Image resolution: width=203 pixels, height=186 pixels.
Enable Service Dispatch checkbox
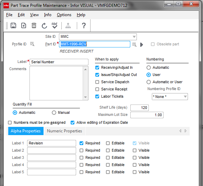[x=97, y=82]
